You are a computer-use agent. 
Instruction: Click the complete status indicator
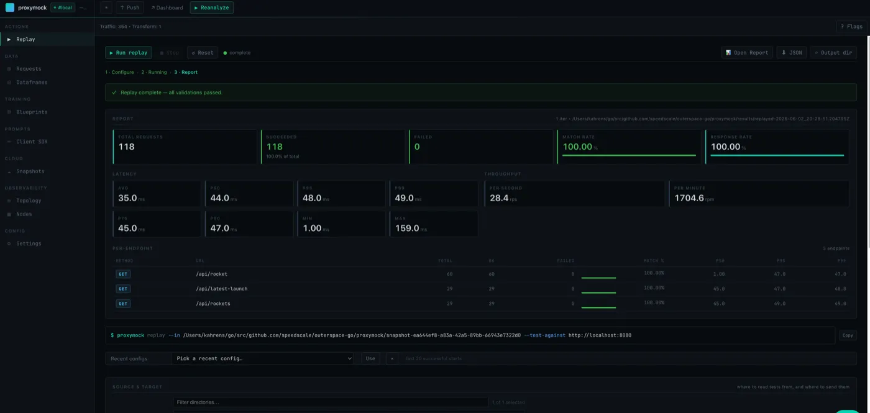[x=237, y=53]
